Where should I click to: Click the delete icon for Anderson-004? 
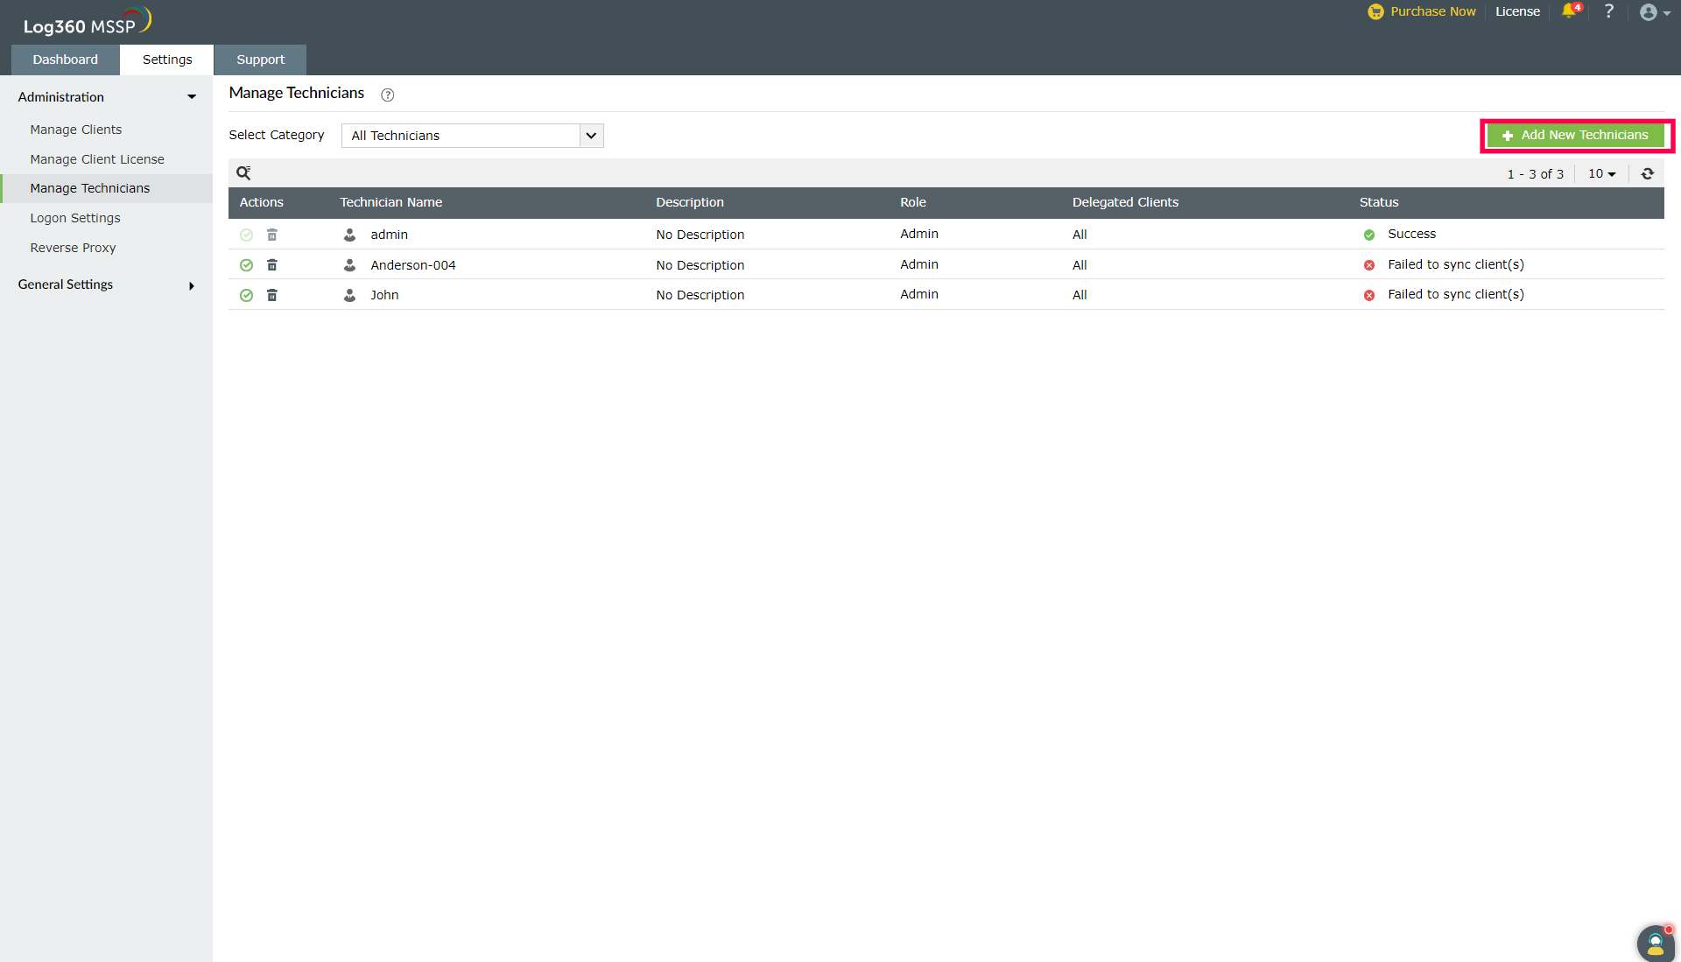[272, 264]
